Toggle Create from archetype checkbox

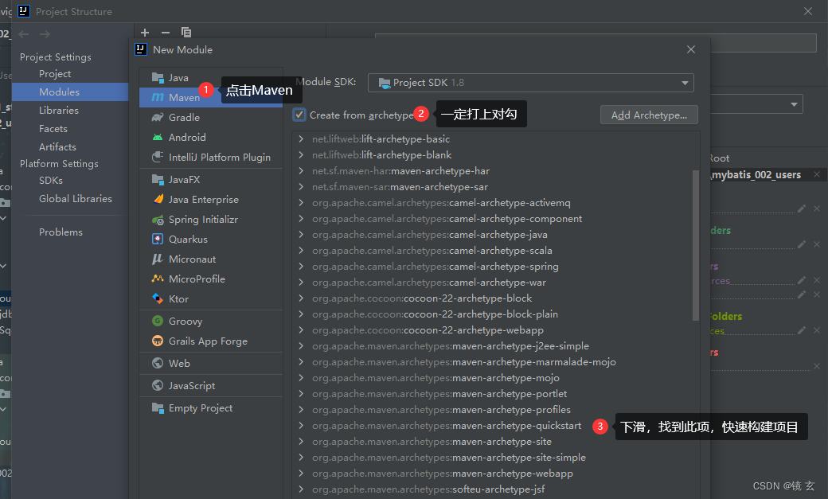click(x=299, y=115)
